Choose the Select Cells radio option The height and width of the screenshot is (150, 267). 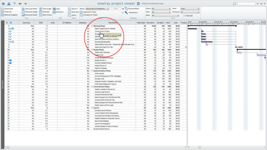(x=124, y=12)
